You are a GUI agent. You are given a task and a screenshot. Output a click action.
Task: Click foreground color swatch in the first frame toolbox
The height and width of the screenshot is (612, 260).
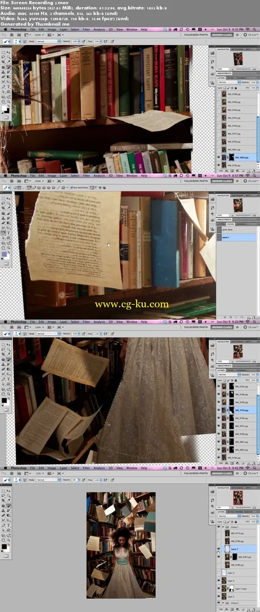(5, 107)
